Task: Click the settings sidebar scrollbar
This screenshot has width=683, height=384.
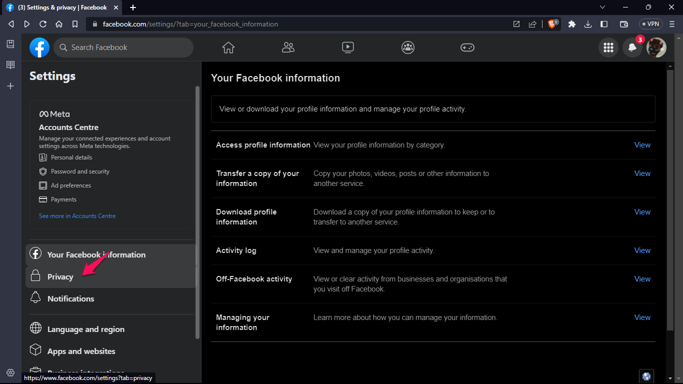Action: click(x=197, y=212)
